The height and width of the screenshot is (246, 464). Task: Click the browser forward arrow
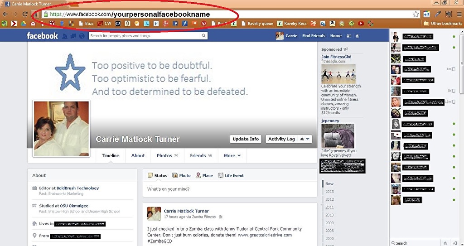pyautogui.click(x=15, y=14)
